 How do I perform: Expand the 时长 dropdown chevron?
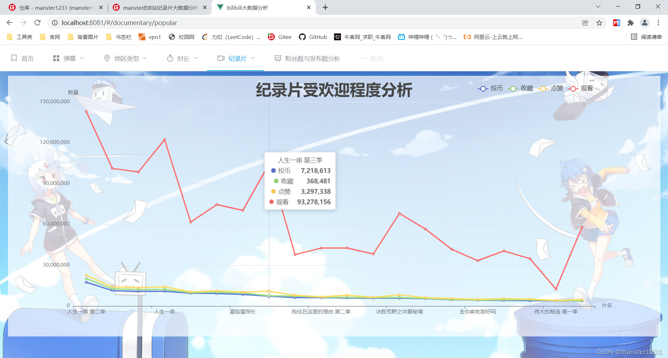[x=196, y=58]
